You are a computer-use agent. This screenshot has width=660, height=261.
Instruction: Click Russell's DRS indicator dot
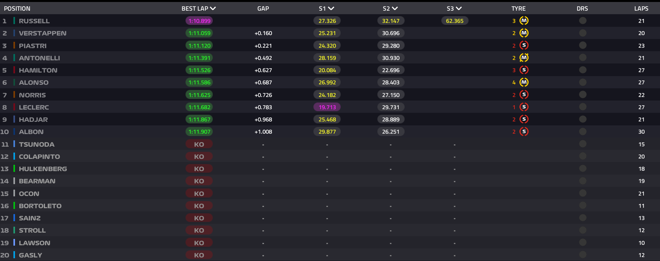pyautogui.click(x=582, y=21)
